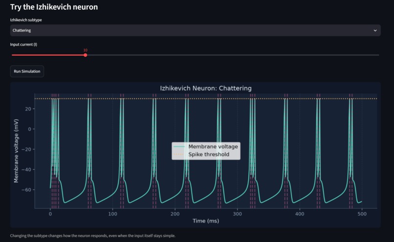
Task: Click the Run Simulation button
Action: [x=27, y=71]
